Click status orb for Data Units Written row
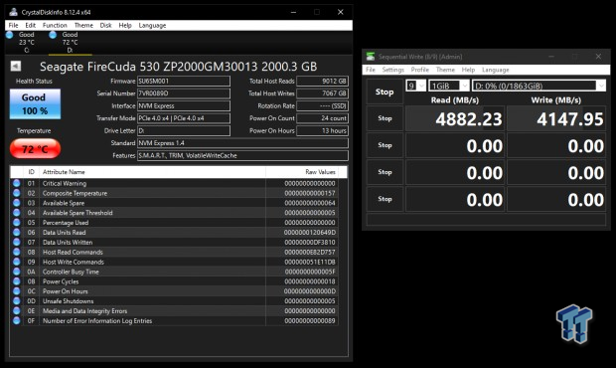616x368 pixels. [x=17, y=243]
